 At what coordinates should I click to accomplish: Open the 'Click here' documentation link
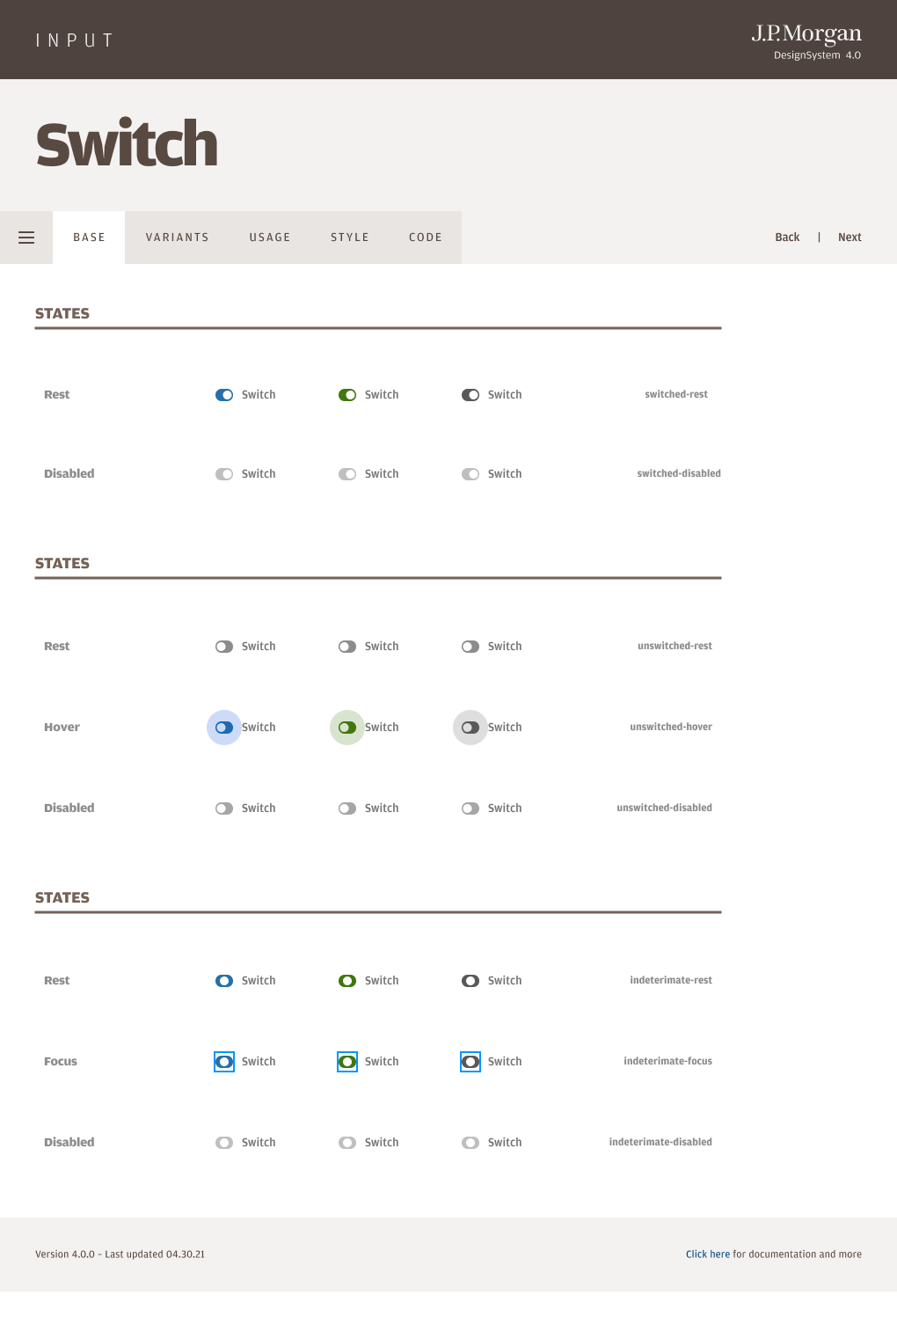(708, 1255)
